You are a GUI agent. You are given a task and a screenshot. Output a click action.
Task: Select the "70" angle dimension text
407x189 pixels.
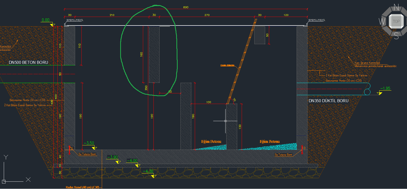(234, 100)
